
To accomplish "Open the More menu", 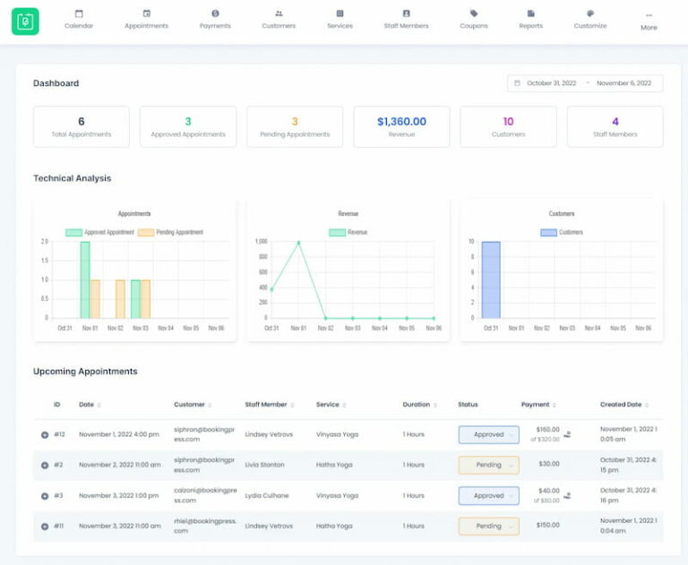I will point(649,21).
